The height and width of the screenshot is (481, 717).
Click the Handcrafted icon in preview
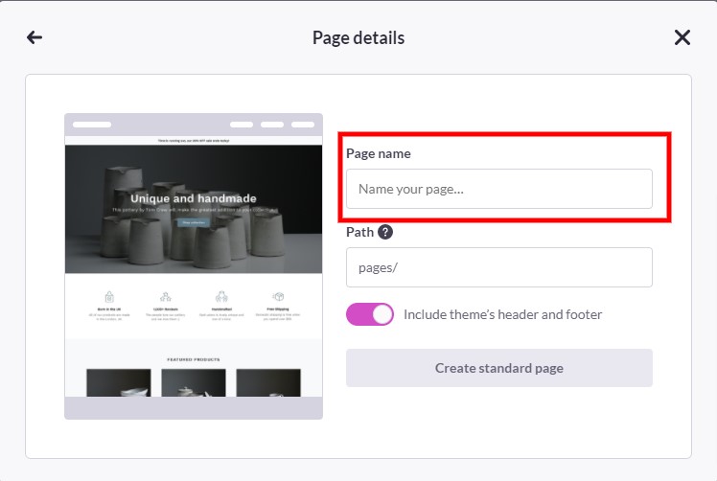pos(221,297)
